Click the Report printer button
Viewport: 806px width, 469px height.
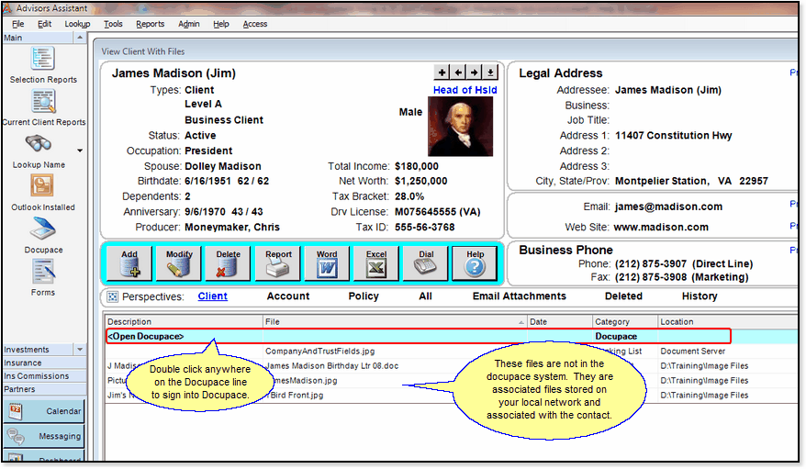(x=277, y=263)
